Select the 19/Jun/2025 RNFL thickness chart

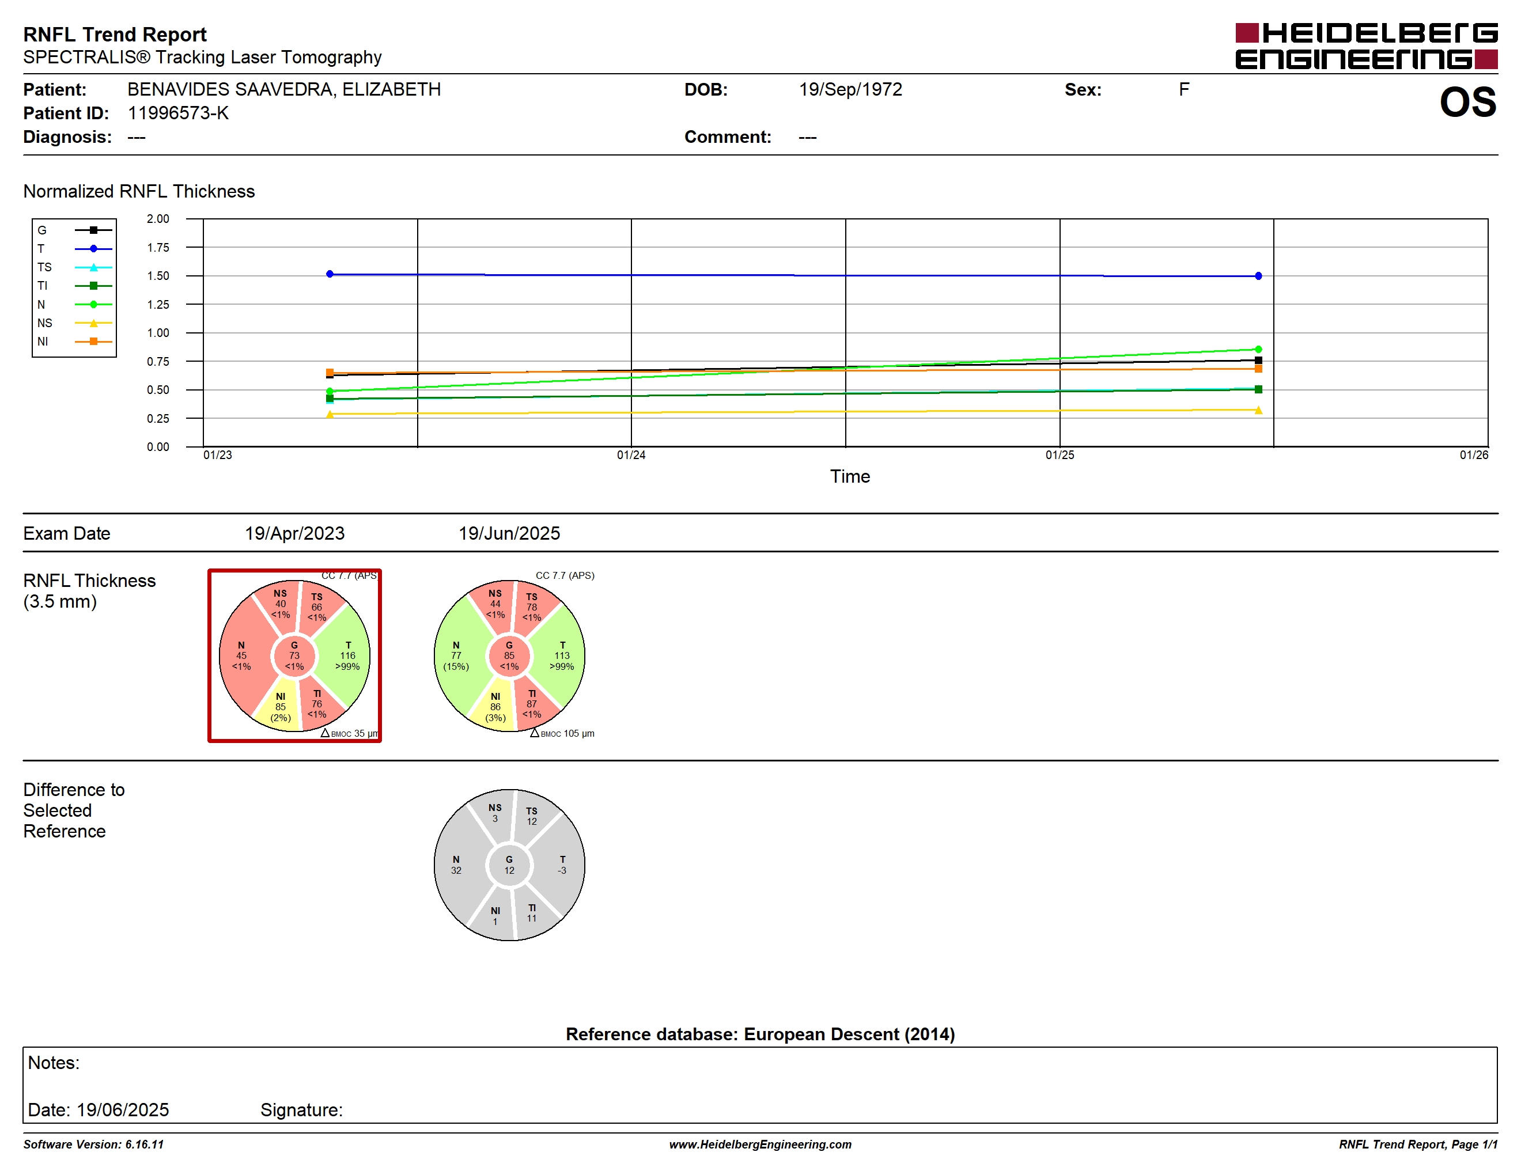(509, 655)
